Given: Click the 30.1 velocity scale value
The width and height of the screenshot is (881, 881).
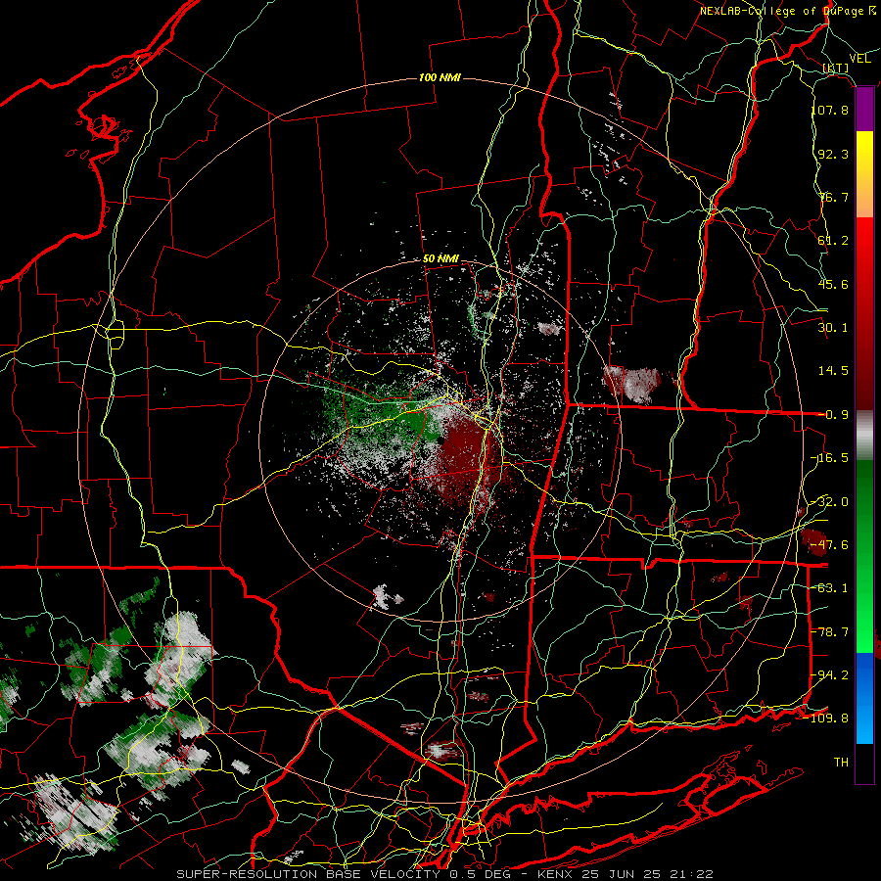Looking at the screenshot, I should tap(833, 328).
